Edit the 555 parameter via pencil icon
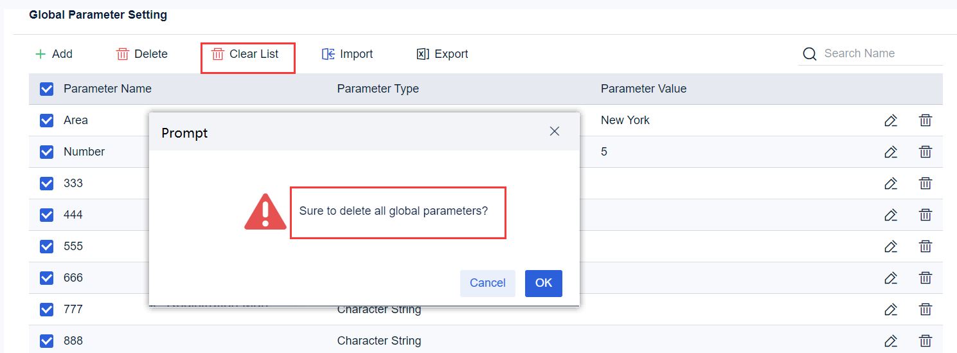Image resolution: width=957 pixels, height=353 pixels. pos(891,246)
